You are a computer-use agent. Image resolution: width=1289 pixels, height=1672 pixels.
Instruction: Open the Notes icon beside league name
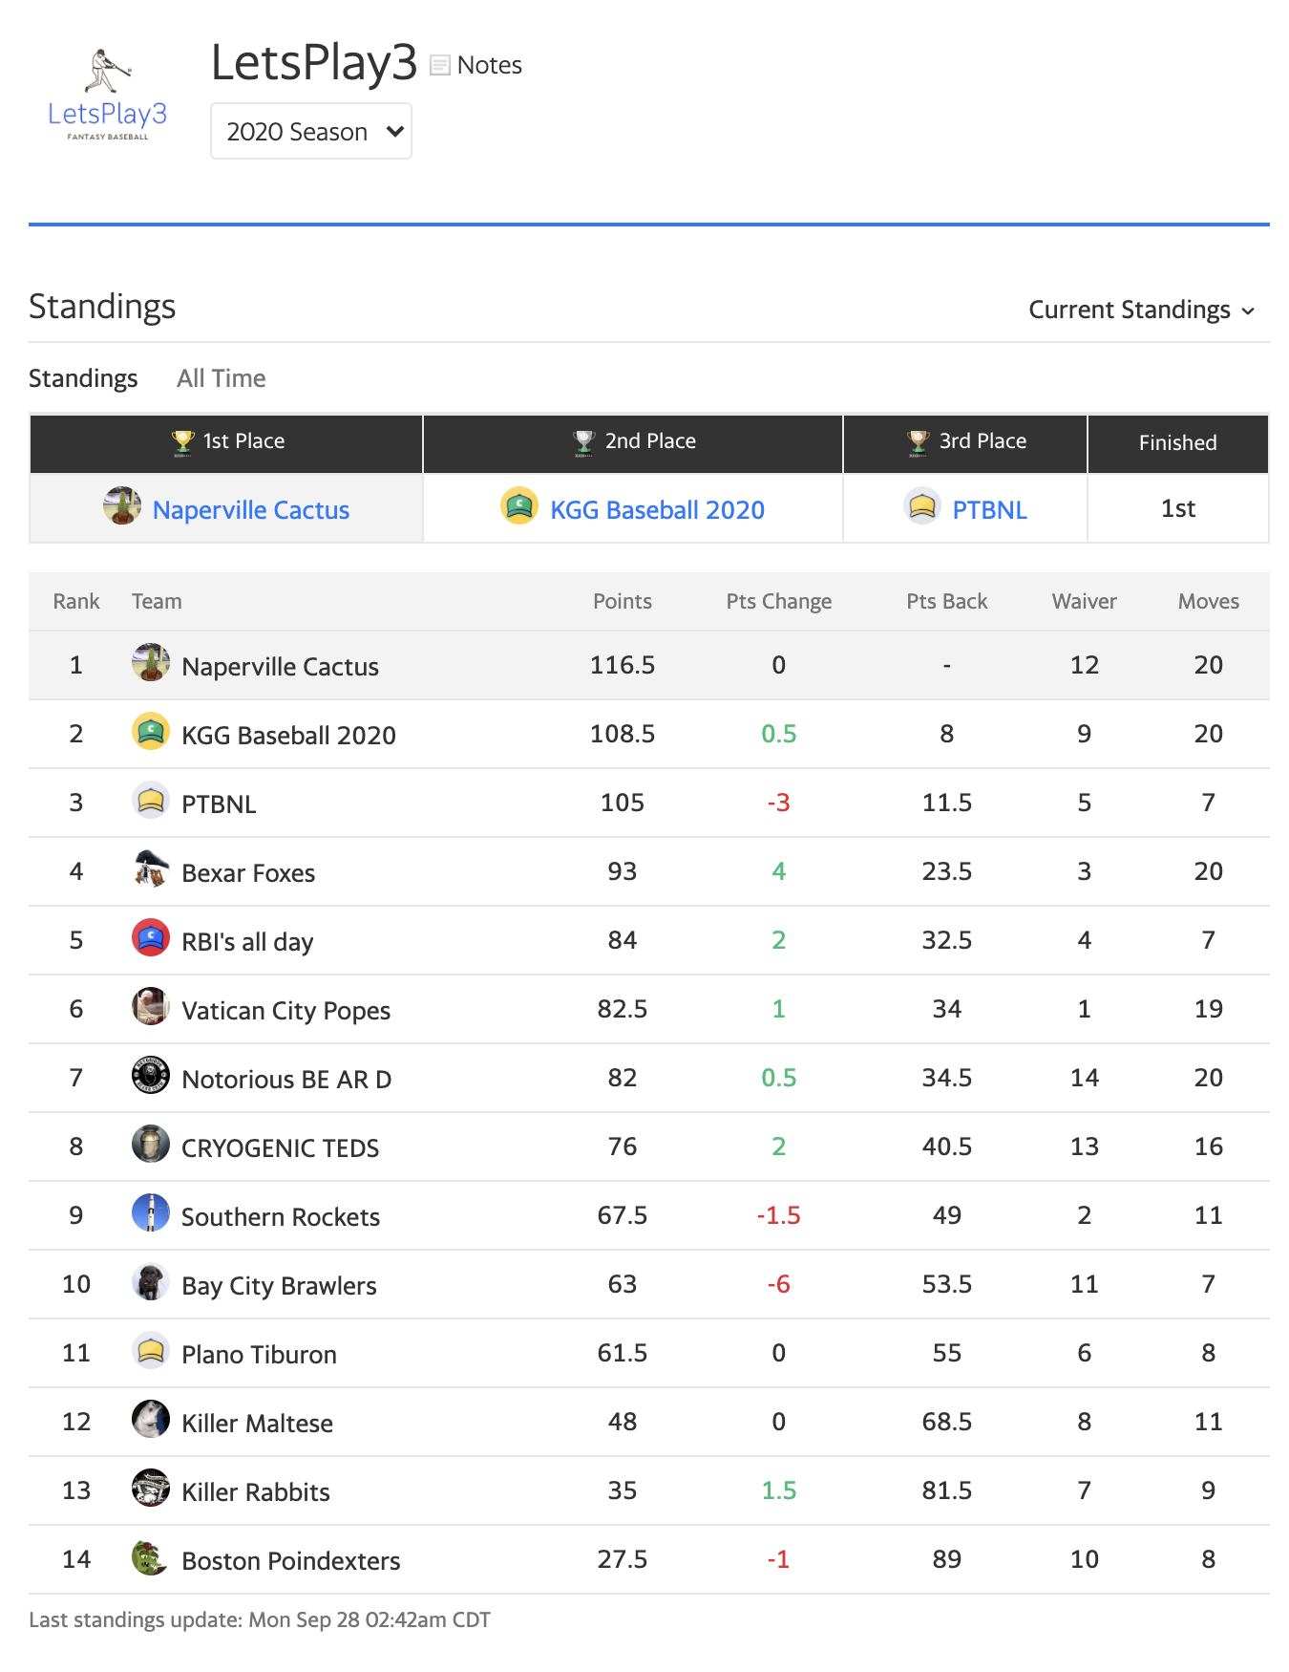(x=440, y=65)
